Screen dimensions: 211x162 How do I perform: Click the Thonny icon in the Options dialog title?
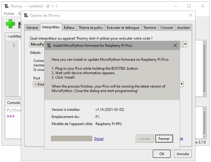pyautogui.click(x=26, y=15)
